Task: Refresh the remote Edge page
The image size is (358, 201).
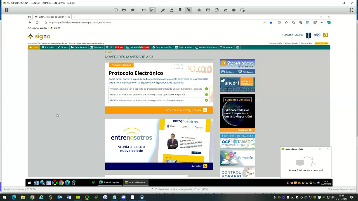Action: click(x=37, y=22)
